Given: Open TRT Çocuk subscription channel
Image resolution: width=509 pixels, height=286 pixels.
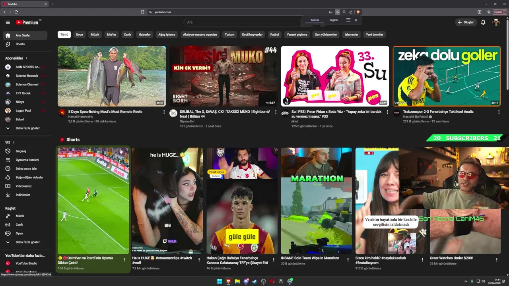Looking at the screenshot, I should coord(25,93).
